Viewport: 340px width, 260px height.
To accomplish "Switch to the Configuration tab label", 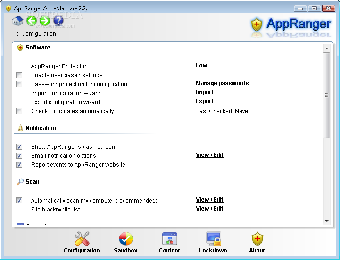I will pos(82,251).
